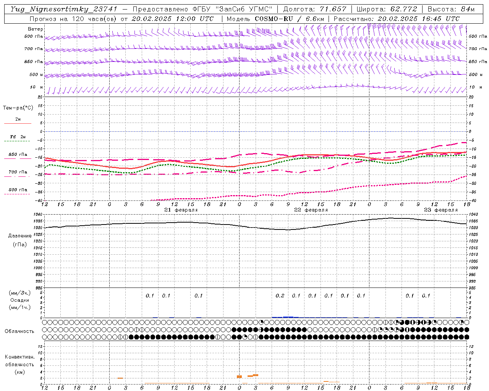Click the blue precipitation bar on 22 февраля
This screenshot has height=391, width=489.
coord(285,317)
